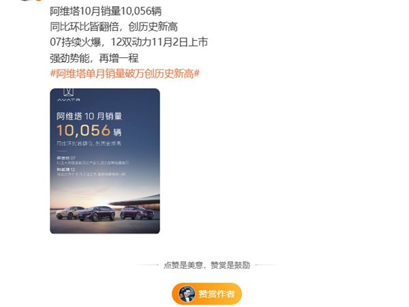Click the 阿维塔 10 月销量 poster headline
Viewport: 409px width, 307px height.
pyautogui.click(x=89, y=116)
